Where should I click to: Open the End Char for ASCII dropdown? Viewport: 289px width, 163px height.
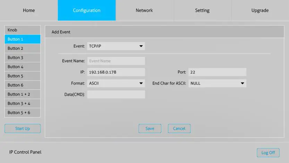(217, 83)
